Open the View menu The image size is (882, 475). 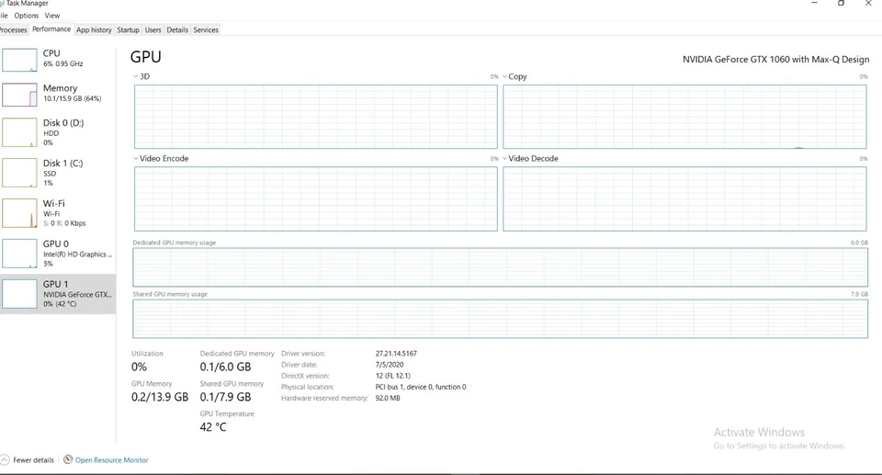click(x=52, y=16)
